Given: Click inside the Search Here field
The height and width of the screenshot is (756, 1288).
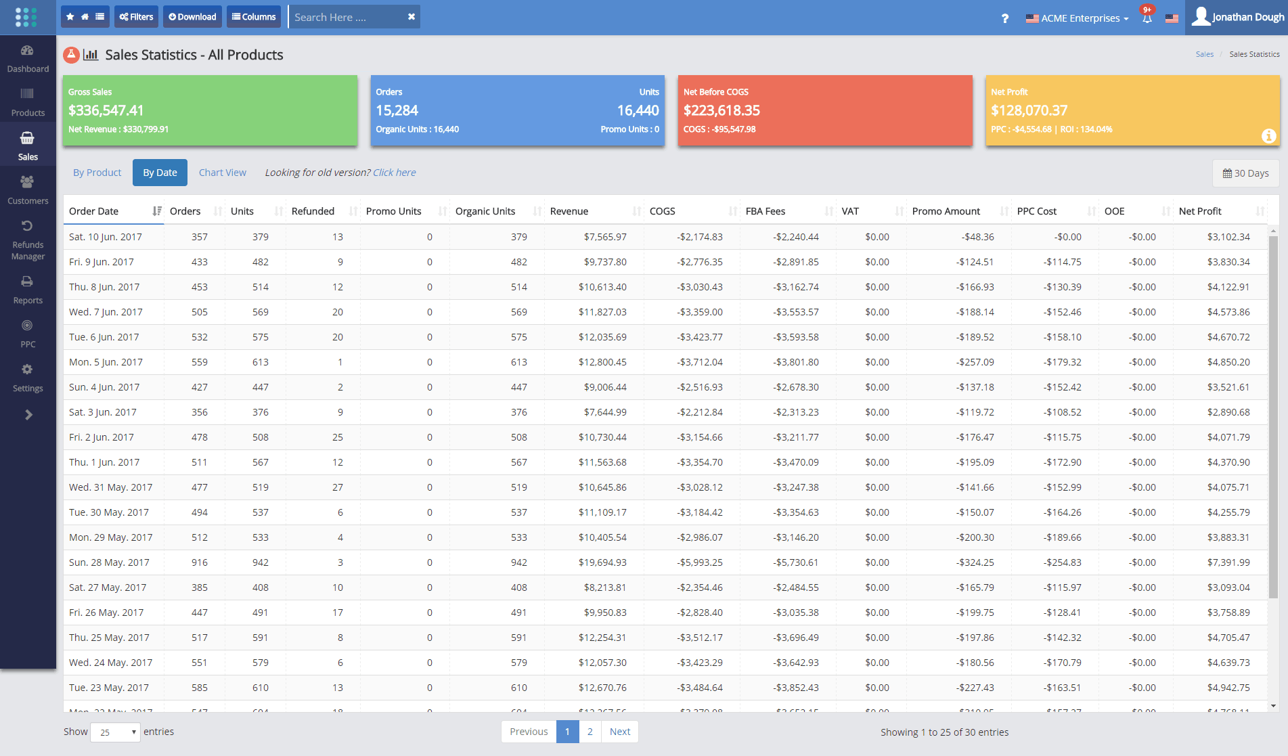Looking at the screenshot, I should click(345, 16).
